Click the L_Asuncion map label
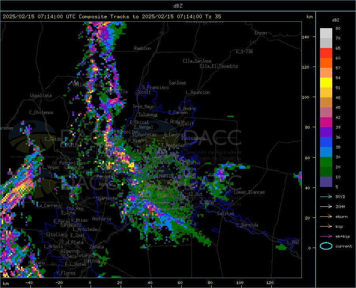Viewport: 356px width, 288px height. (198, 92)
